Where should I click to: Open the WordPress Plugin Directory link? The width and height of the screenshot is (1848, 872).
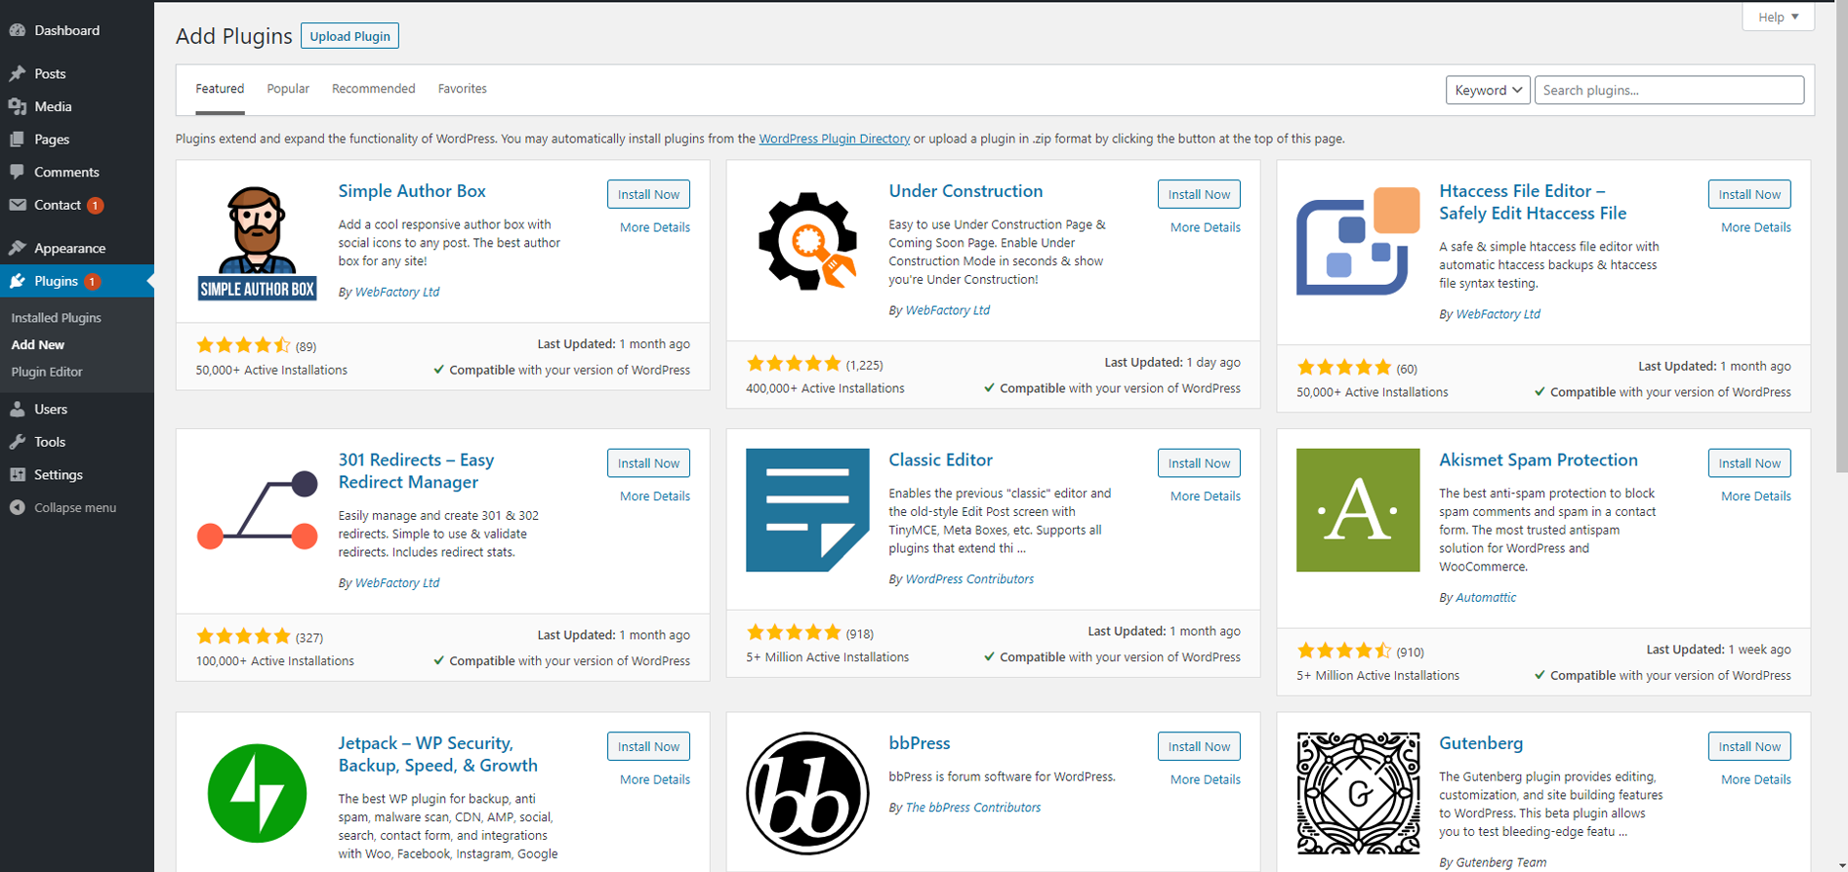(x=835, y=139)
